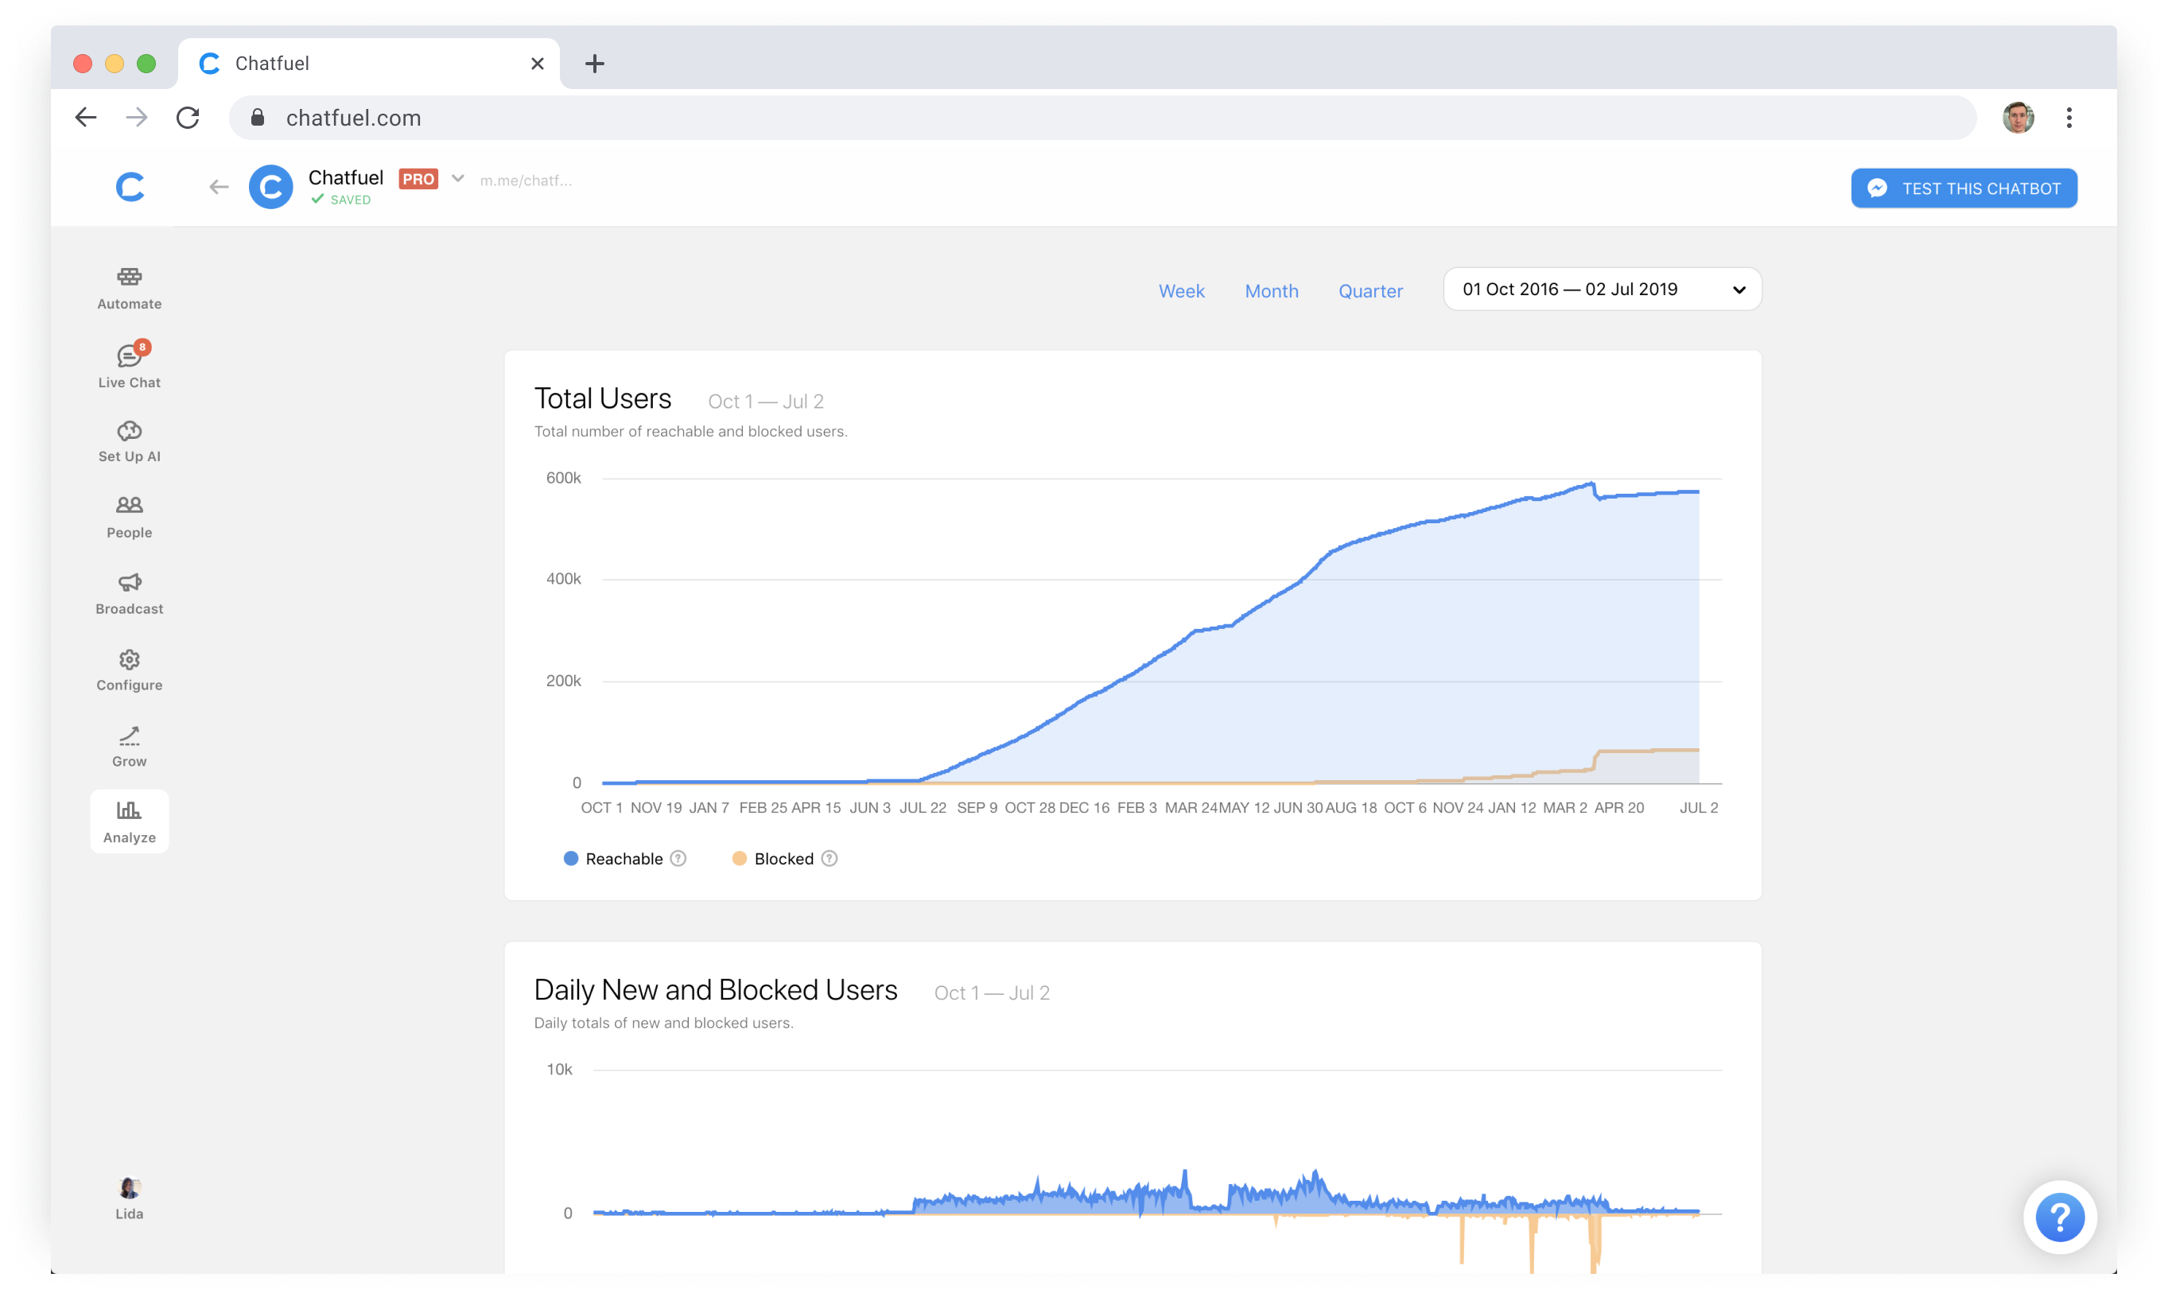This screenshot has width=2168, height=1293.
Task: Open the m.me/chatf... link
Action: tap(526, 181)
